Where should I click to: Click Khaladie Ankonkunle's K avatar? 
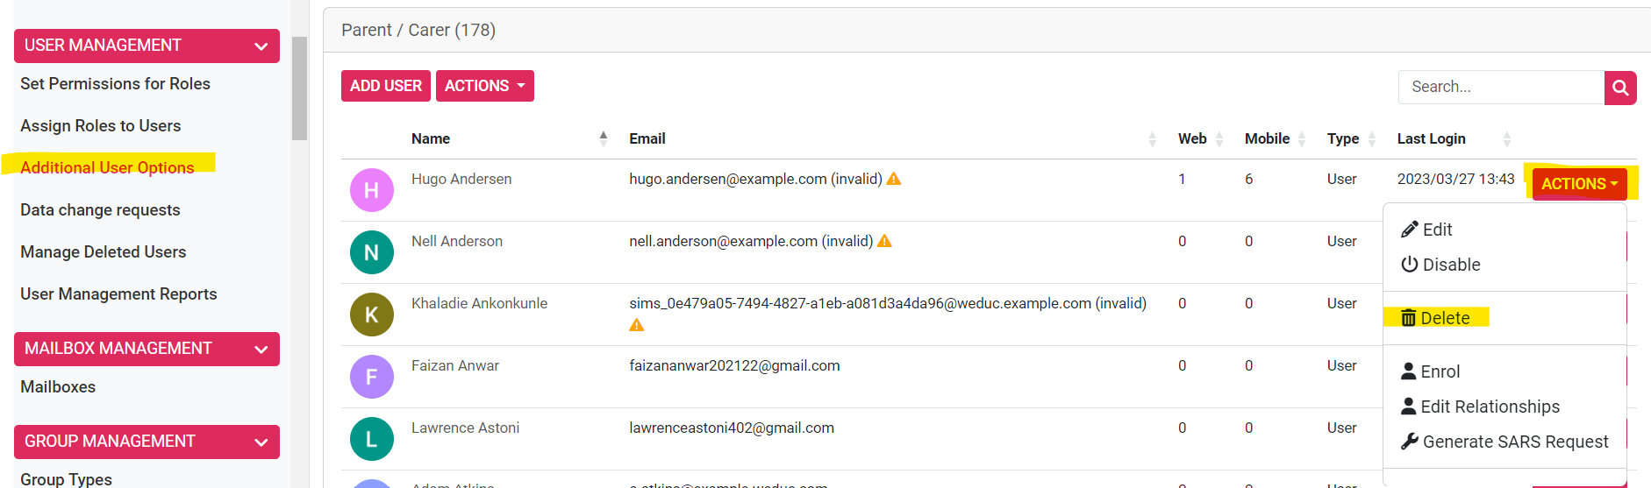(371, 315)
